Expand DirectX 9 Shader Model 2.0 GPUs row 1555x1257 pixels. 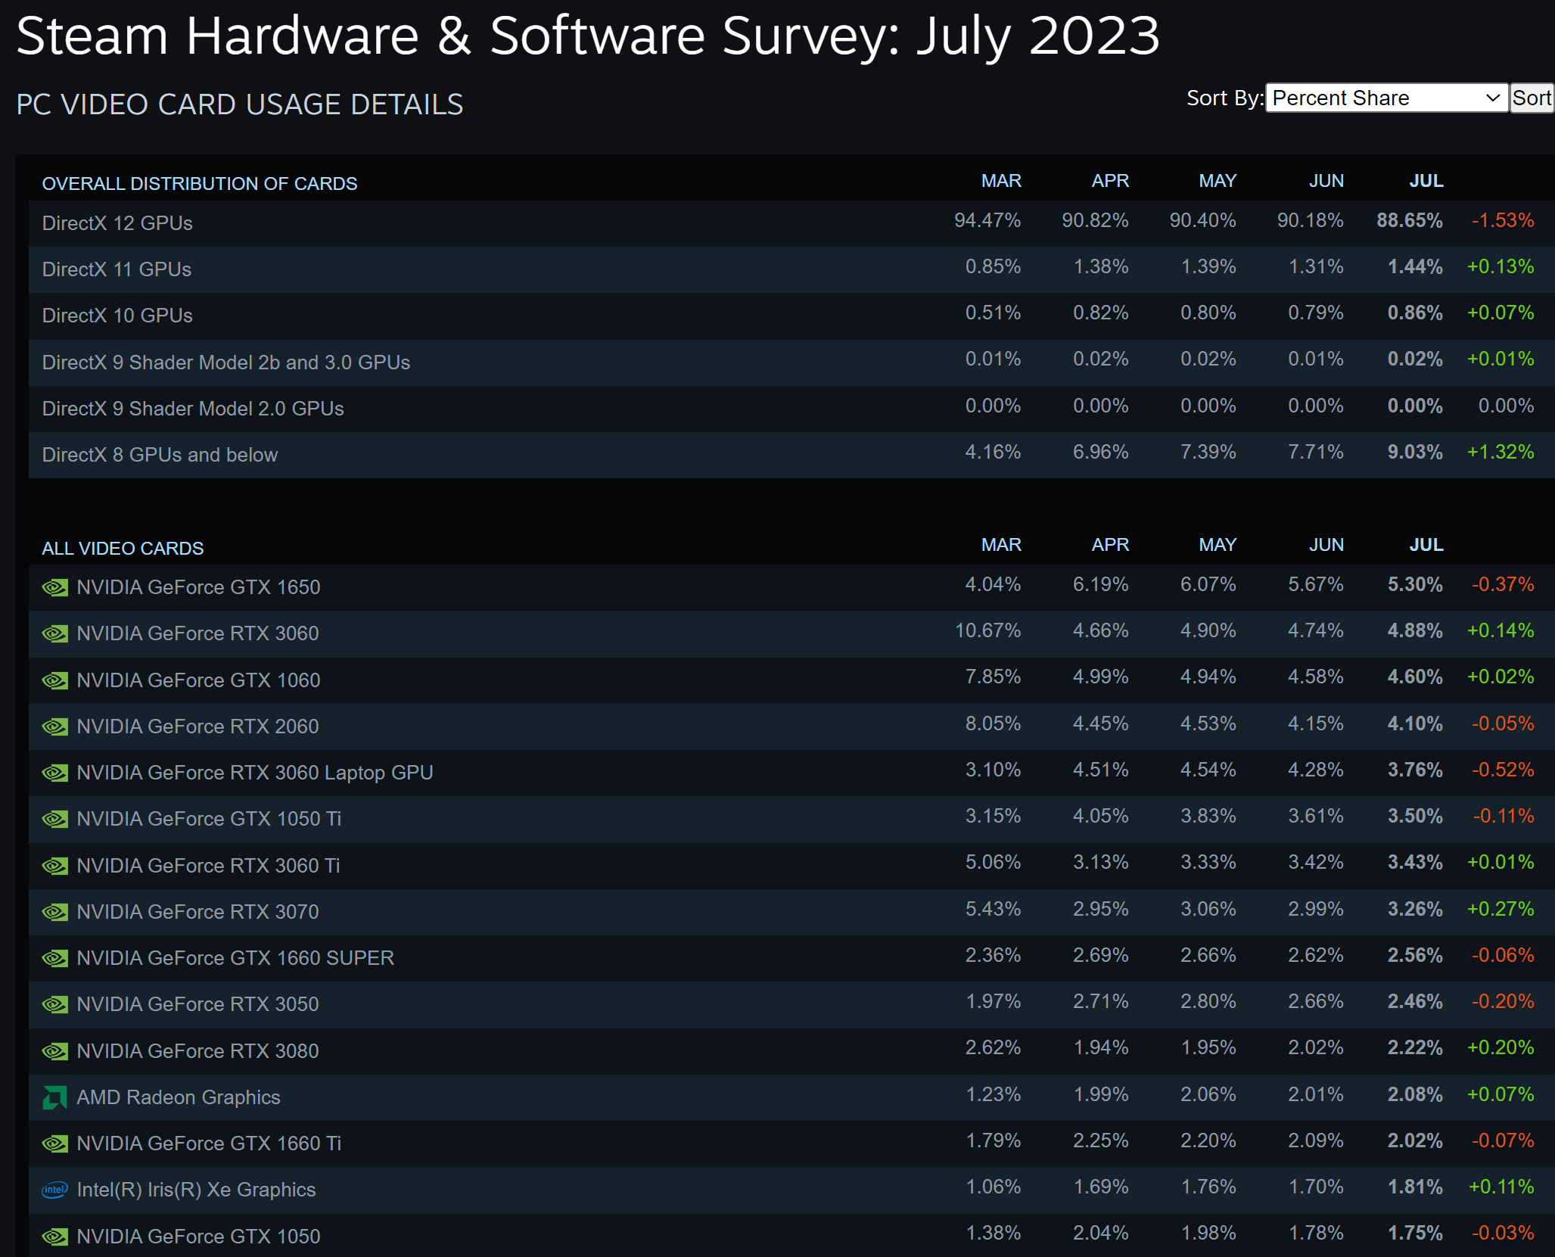point(193,409)
